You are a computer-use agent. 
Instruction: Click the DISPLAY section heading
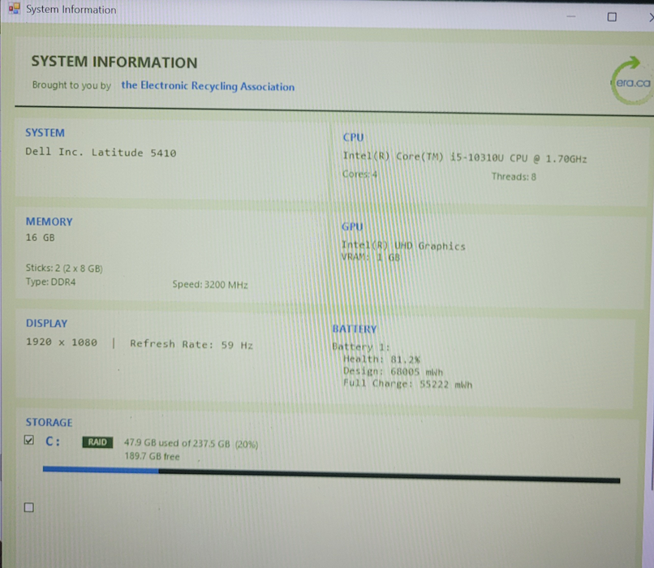point(47,323)
